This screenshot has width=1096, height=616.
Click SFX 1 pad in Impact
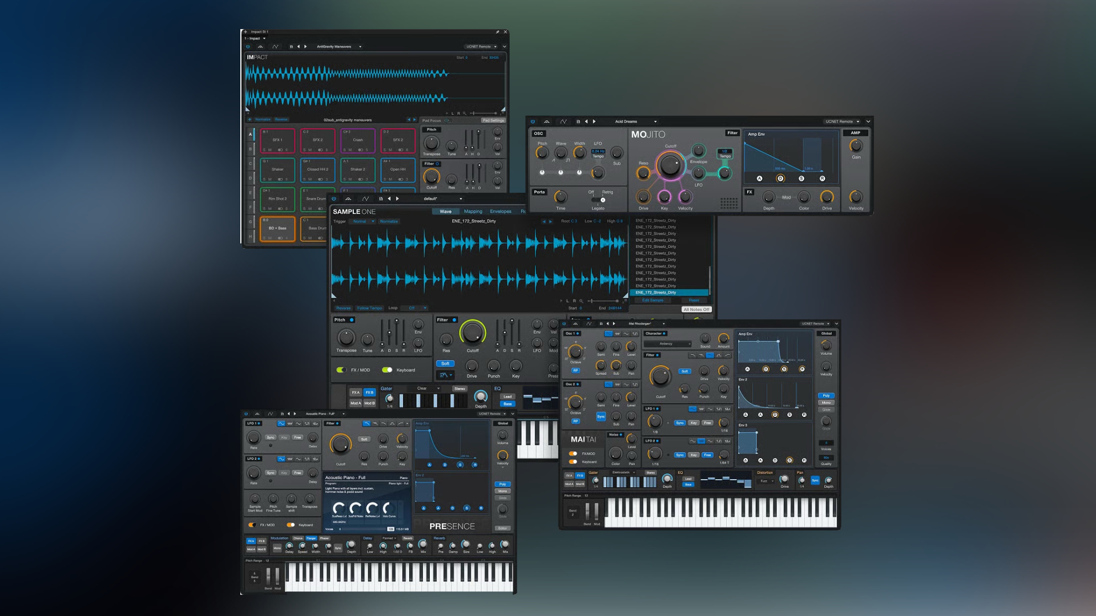[277, 140]
